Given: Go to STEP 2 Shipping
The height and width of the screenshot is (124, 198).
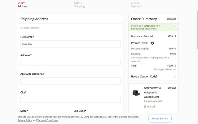Looking at the screenshot, I should coord(79,5).
